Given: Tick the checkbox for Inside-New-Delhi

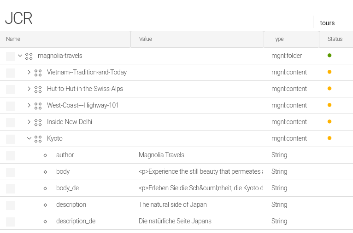Looking at the screenshot, I should pyautogui.click(x=11, y=123).
